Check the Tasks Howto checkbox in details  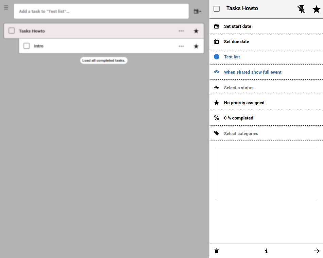(x=217, y=9)
